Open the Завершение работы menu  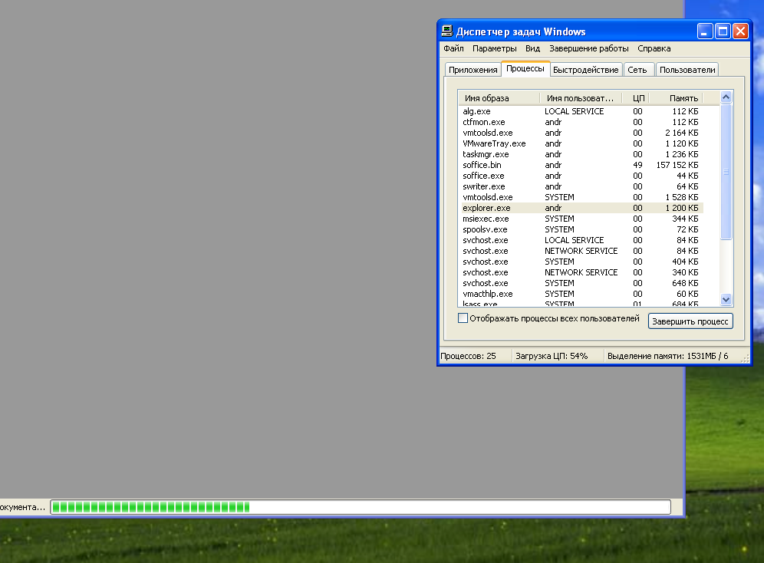589,48
